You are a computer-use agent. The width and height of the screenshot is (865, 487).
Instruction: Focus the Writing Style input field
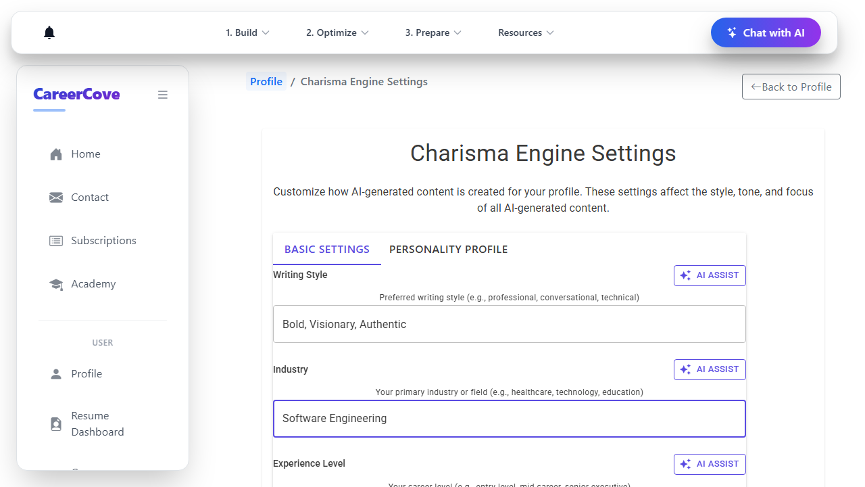coord(510,324)
